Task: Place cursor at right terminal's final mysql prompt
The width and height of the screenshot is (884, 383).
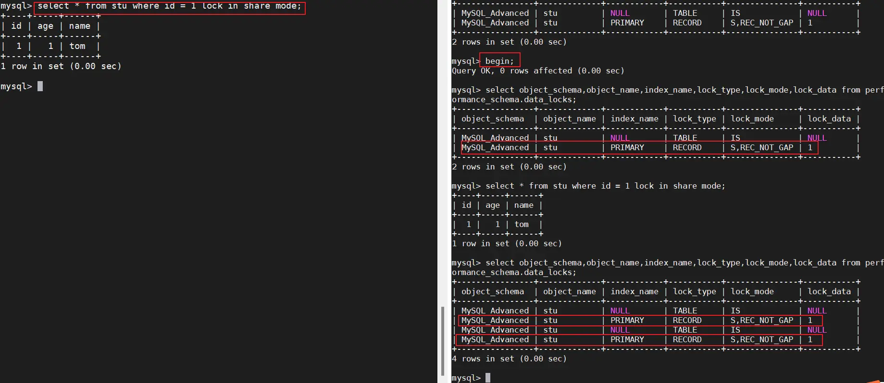Action: coord(488,378)
